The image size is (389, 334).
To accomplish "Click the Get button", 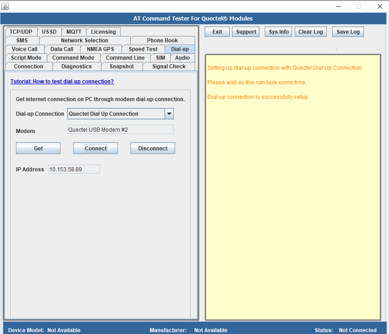I will coord(38,149).
